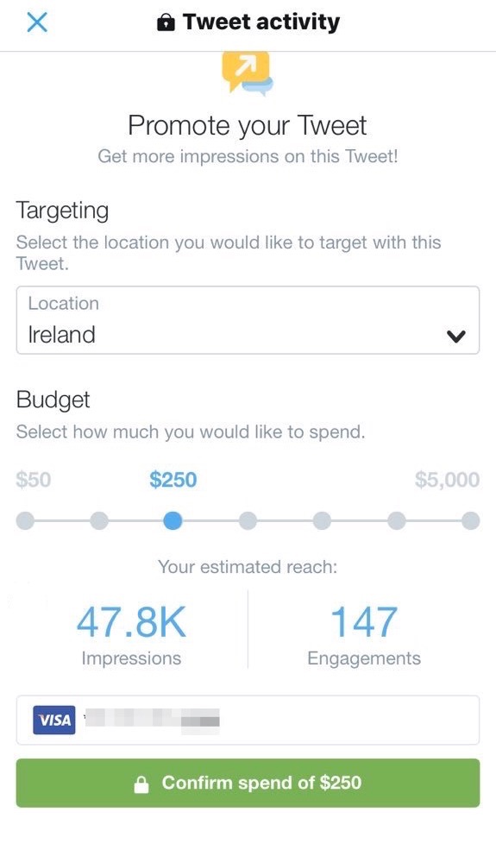Screen dimensions: 496x850
Task: Tap the lock icon on Confirm button
Action: pyautogui.click(x=141, y=784)
